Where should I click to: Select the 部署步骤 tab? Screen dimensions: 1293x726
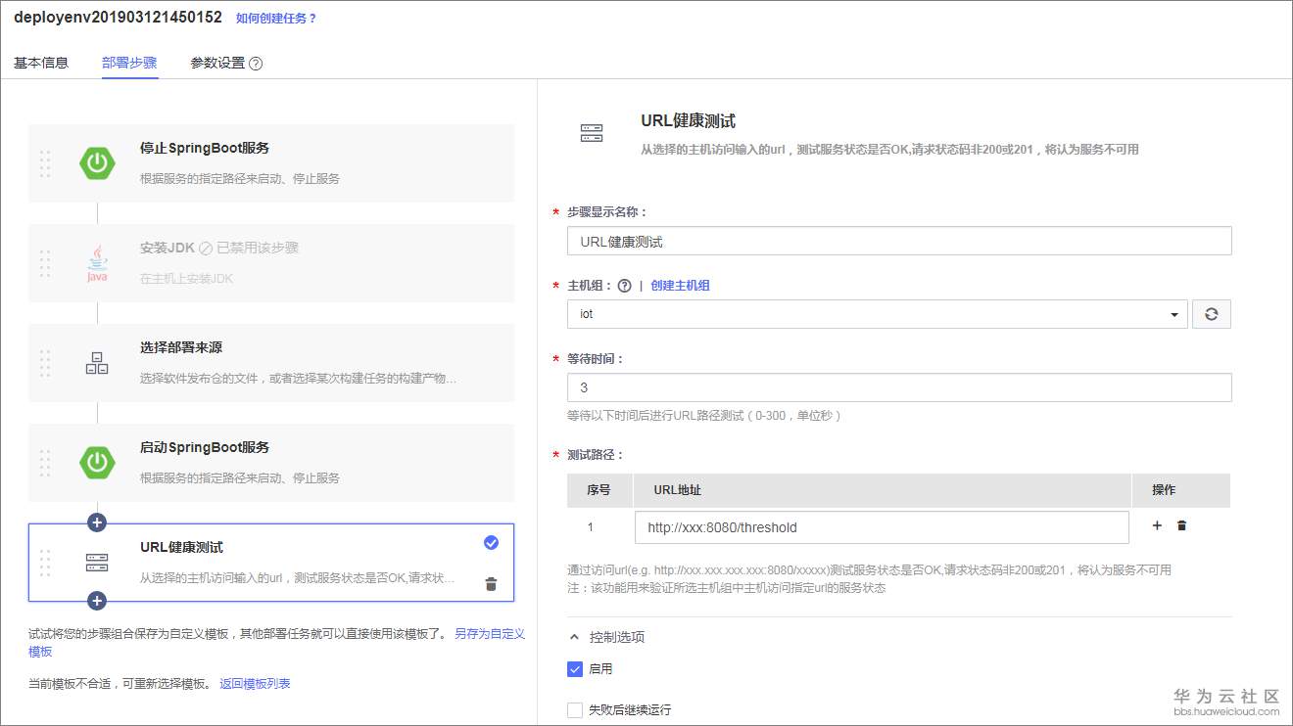[129, 63]
